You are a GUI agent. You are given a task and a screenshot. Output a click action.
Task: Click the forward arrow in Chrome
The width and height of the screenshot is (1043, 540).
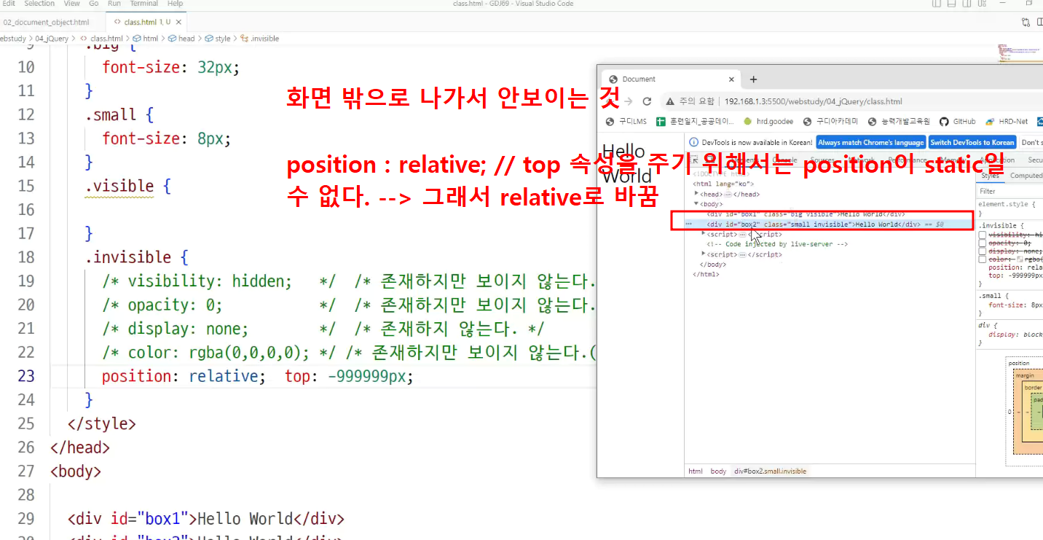(628, 101)
